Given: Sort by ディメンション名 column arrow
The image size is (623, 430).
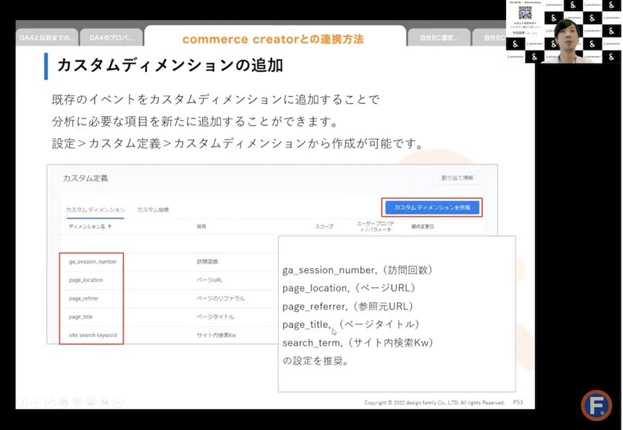Looking at the screenshot, I should pos(109,227).
